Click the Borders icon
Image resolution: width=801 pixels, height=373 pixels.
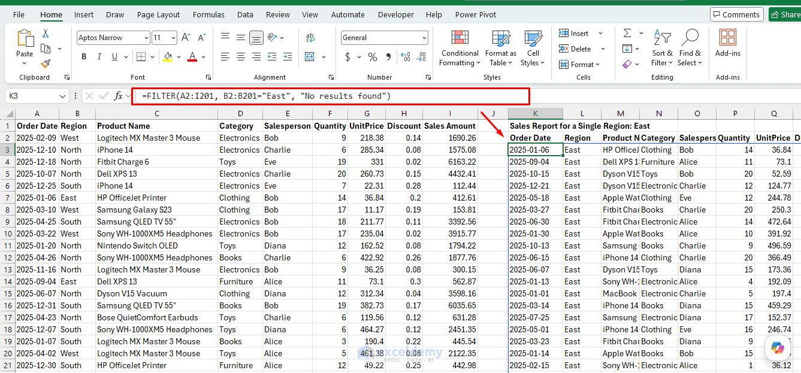[140, 57]
